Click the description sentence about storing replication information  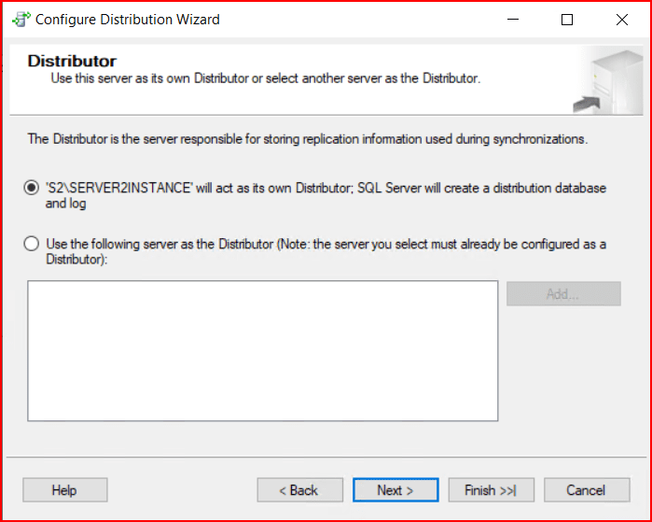308,139
